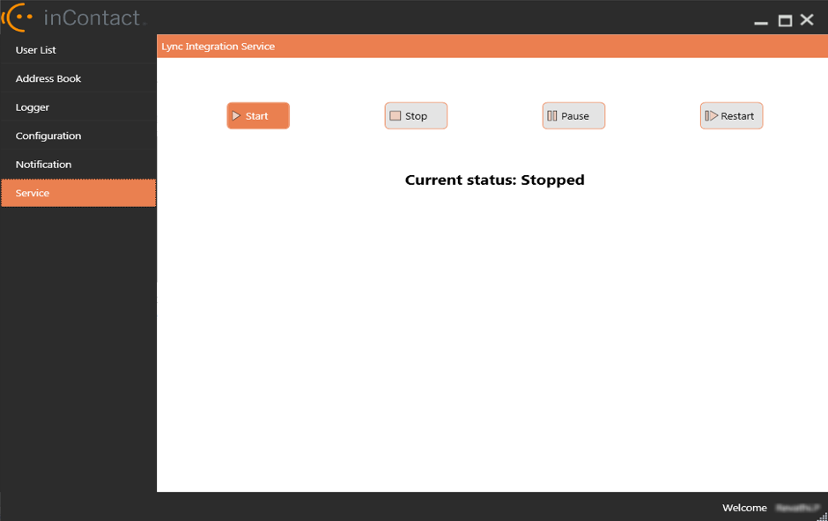Click the Current status: Stopped text
828x521 pixels.
(x=494, y=180)
